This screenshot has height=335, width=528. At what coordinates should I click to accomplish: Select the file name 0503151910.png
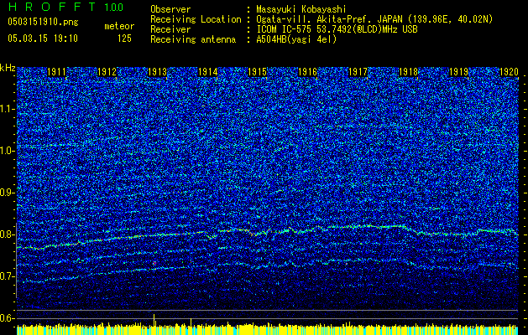[43, 23]
